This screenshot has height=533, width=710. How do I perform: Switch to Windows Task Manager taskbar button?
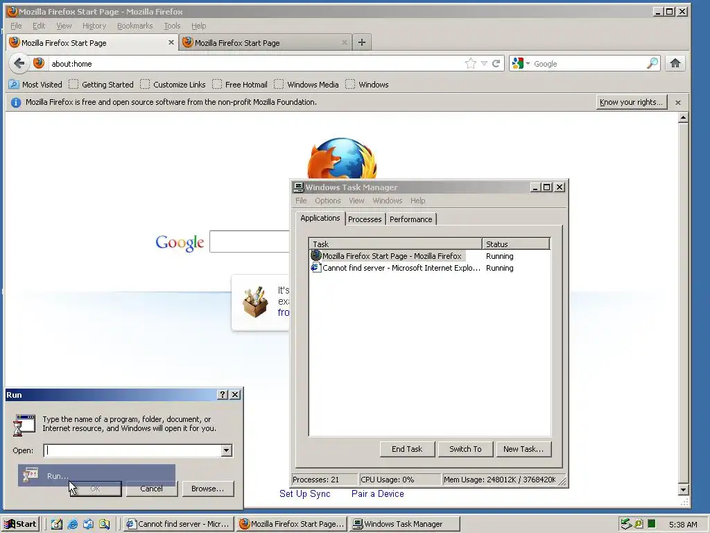pos(405,524)
